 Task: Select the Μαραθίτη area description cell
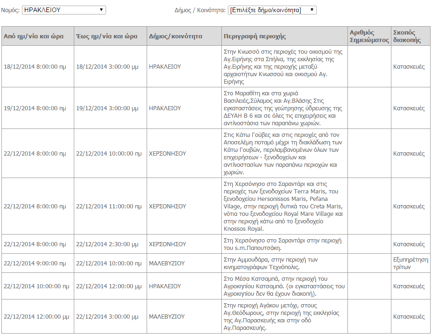pos(284,108)
